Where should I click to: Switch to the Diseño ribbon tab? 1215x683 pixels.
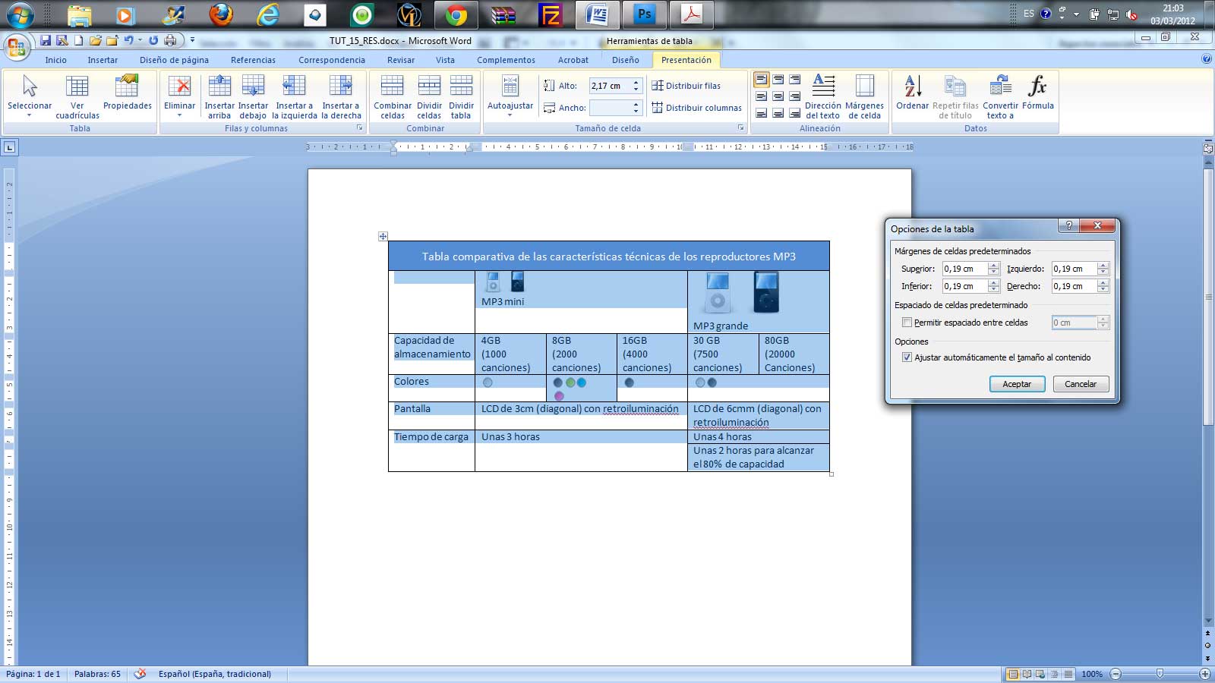coord(625,60)
